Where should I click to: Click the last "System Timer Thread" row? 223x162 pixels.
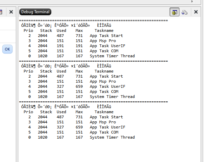coord(112,137)
